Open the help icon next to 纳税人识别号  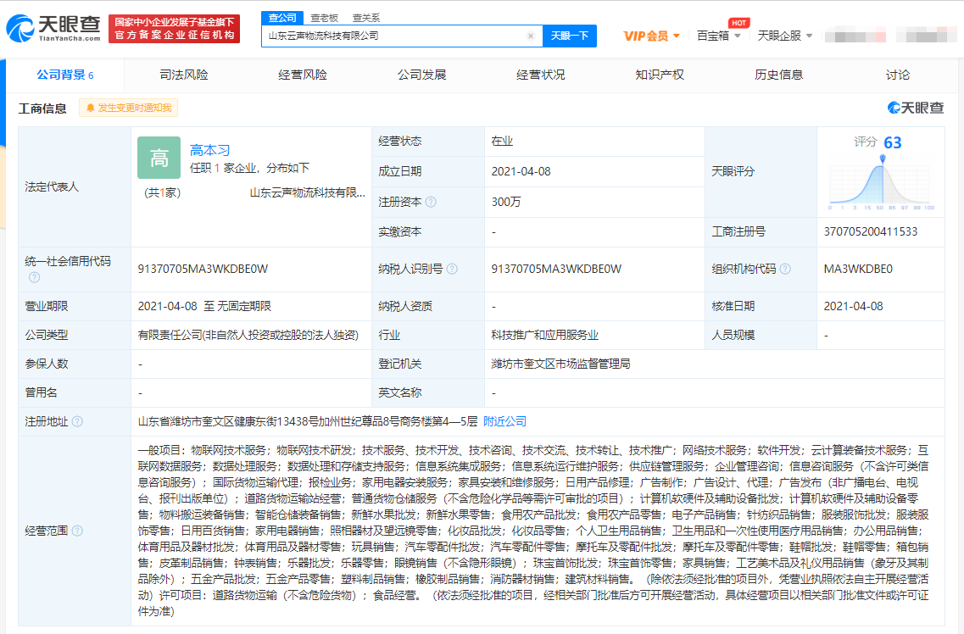452,269
